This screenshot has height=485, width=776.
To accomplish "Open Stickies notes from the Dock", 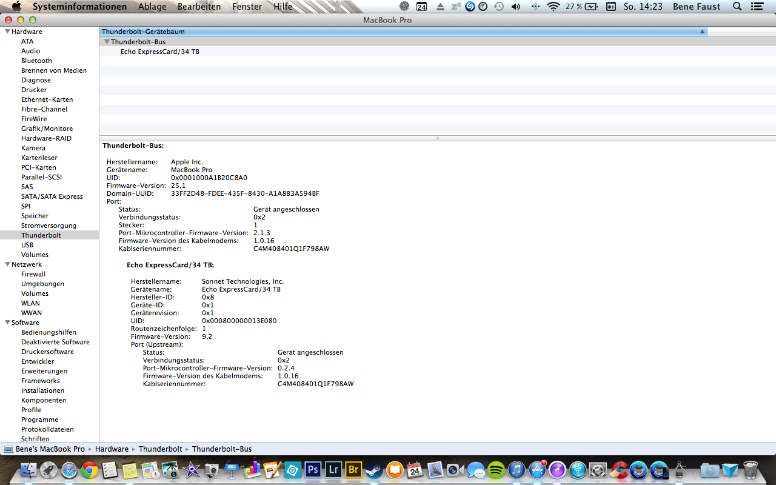I will 130,470.
